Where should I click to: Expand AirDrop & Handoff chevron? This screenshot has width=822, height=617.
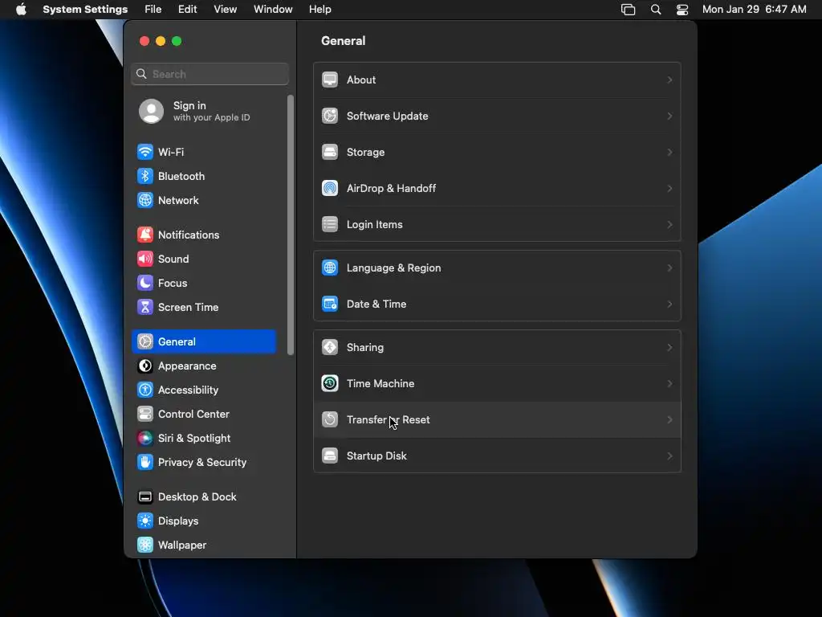point(669,189)
